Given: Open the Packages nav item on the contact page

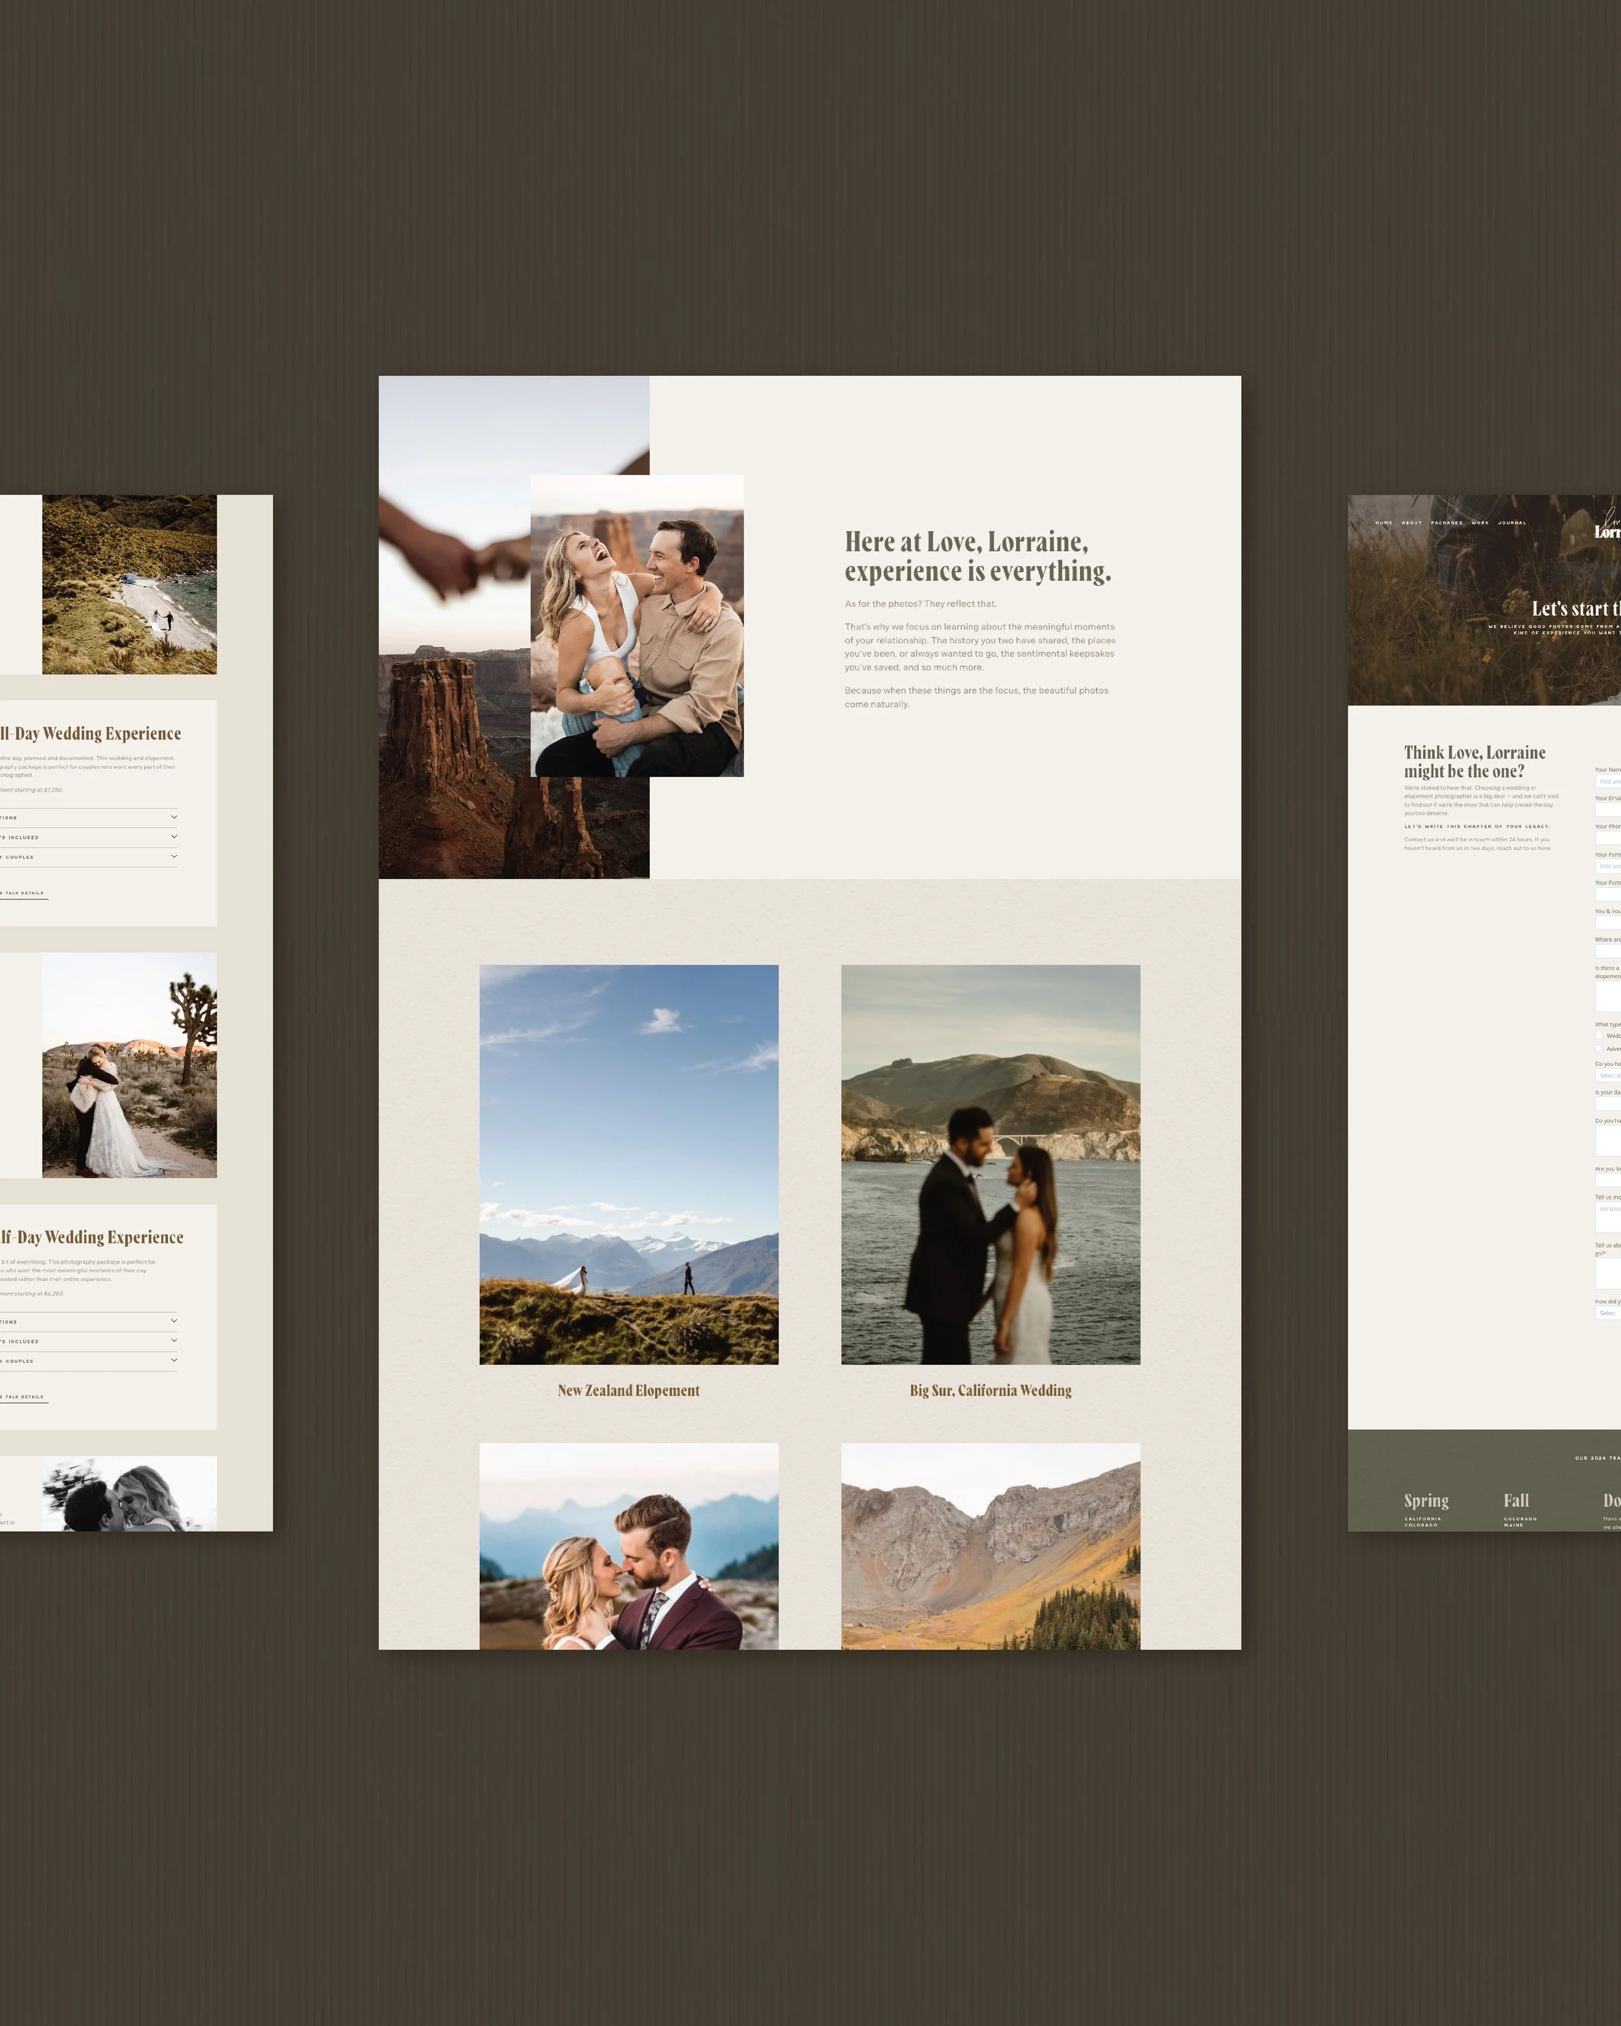Looking at the screenshot, I should 1446,523.
